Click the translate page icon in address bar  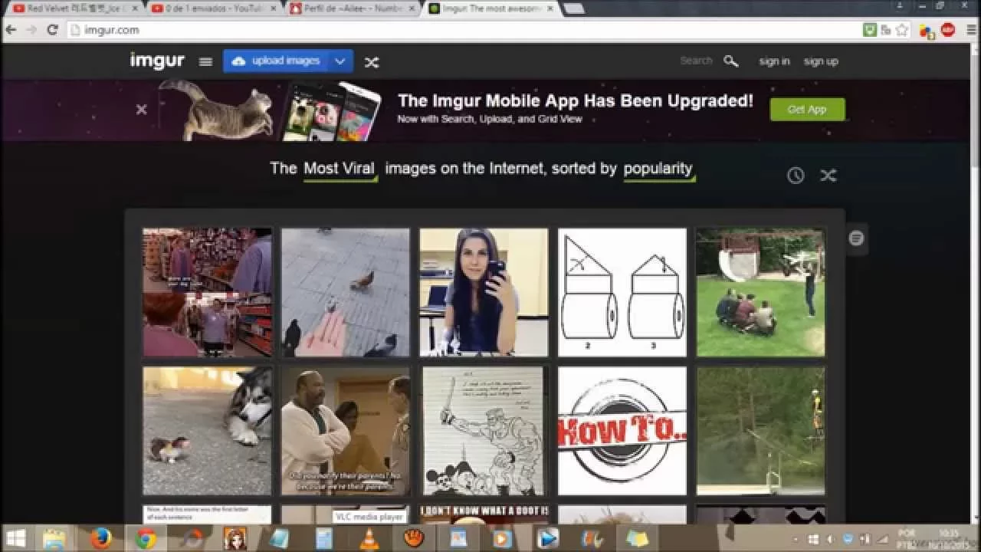pos(886,30)
